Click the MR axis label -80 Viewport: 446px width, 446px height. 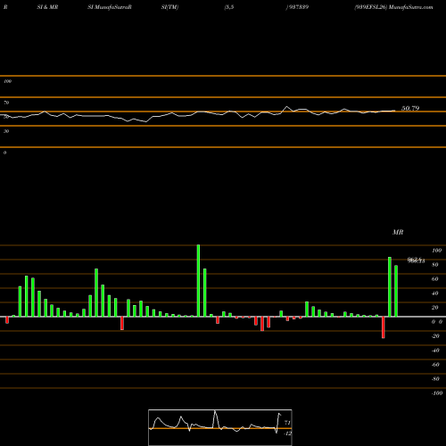[x=435, y=379]
